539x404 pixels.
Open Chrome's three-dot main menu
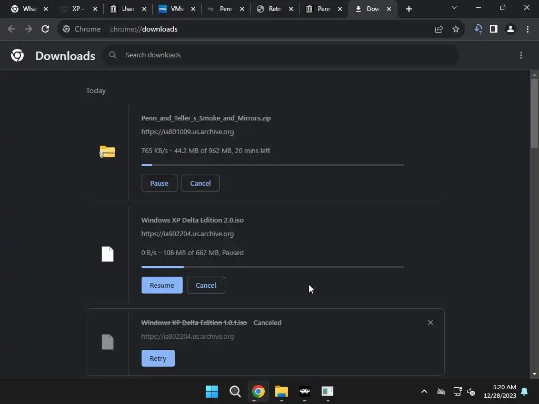[527, 29]
